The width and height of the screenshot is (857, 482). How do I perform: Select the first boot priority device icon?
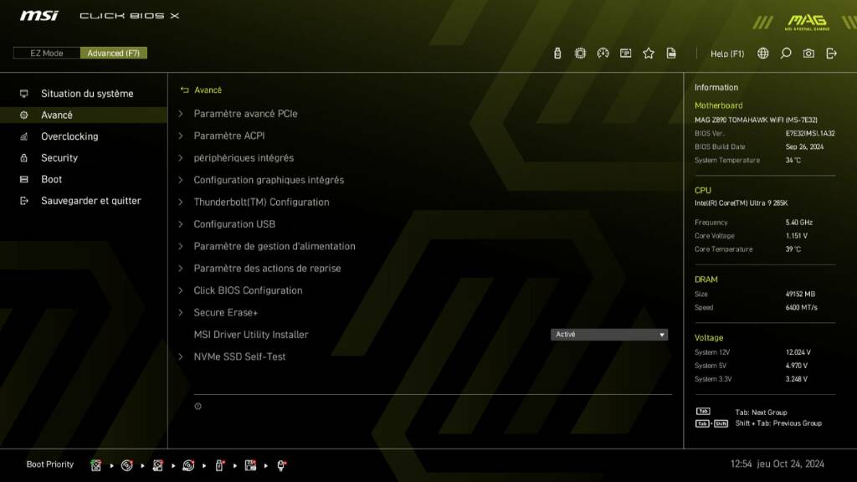click(96, 465)
